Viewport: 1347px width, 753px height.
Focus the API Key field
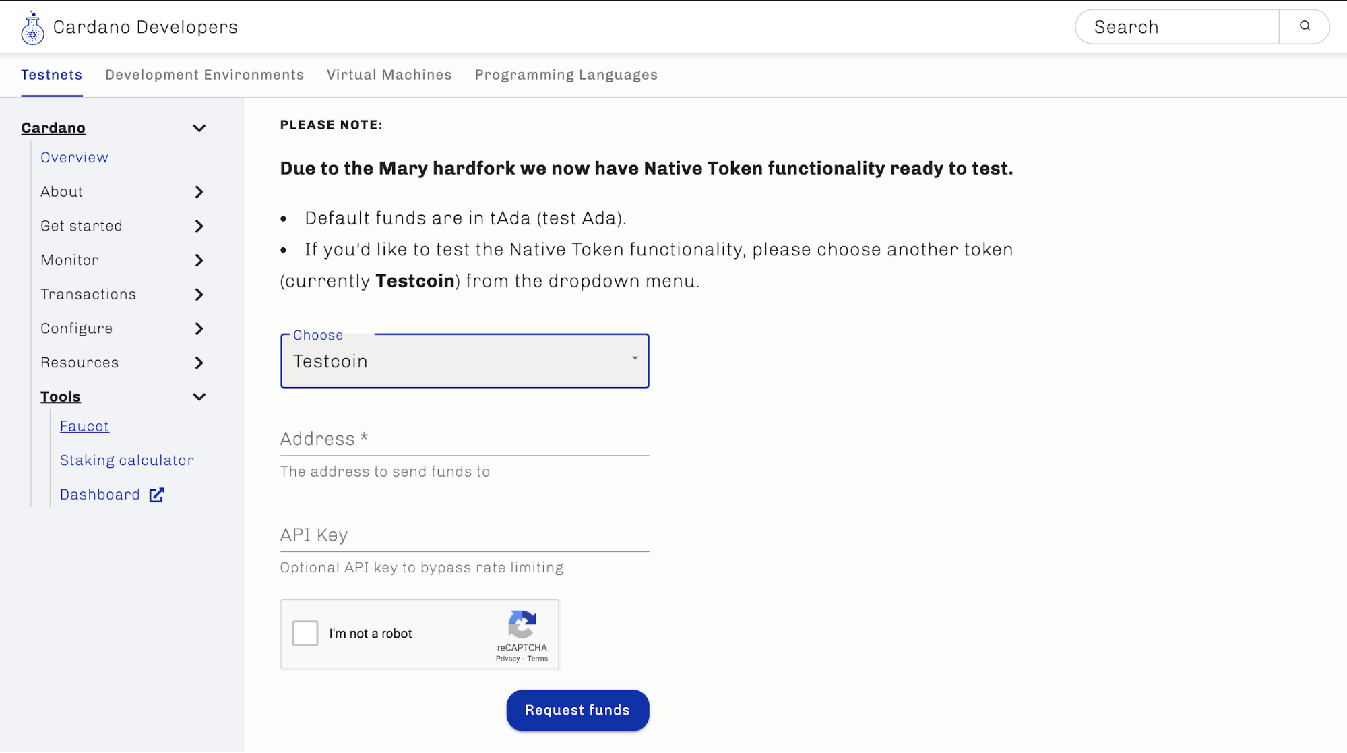point(464,535)
